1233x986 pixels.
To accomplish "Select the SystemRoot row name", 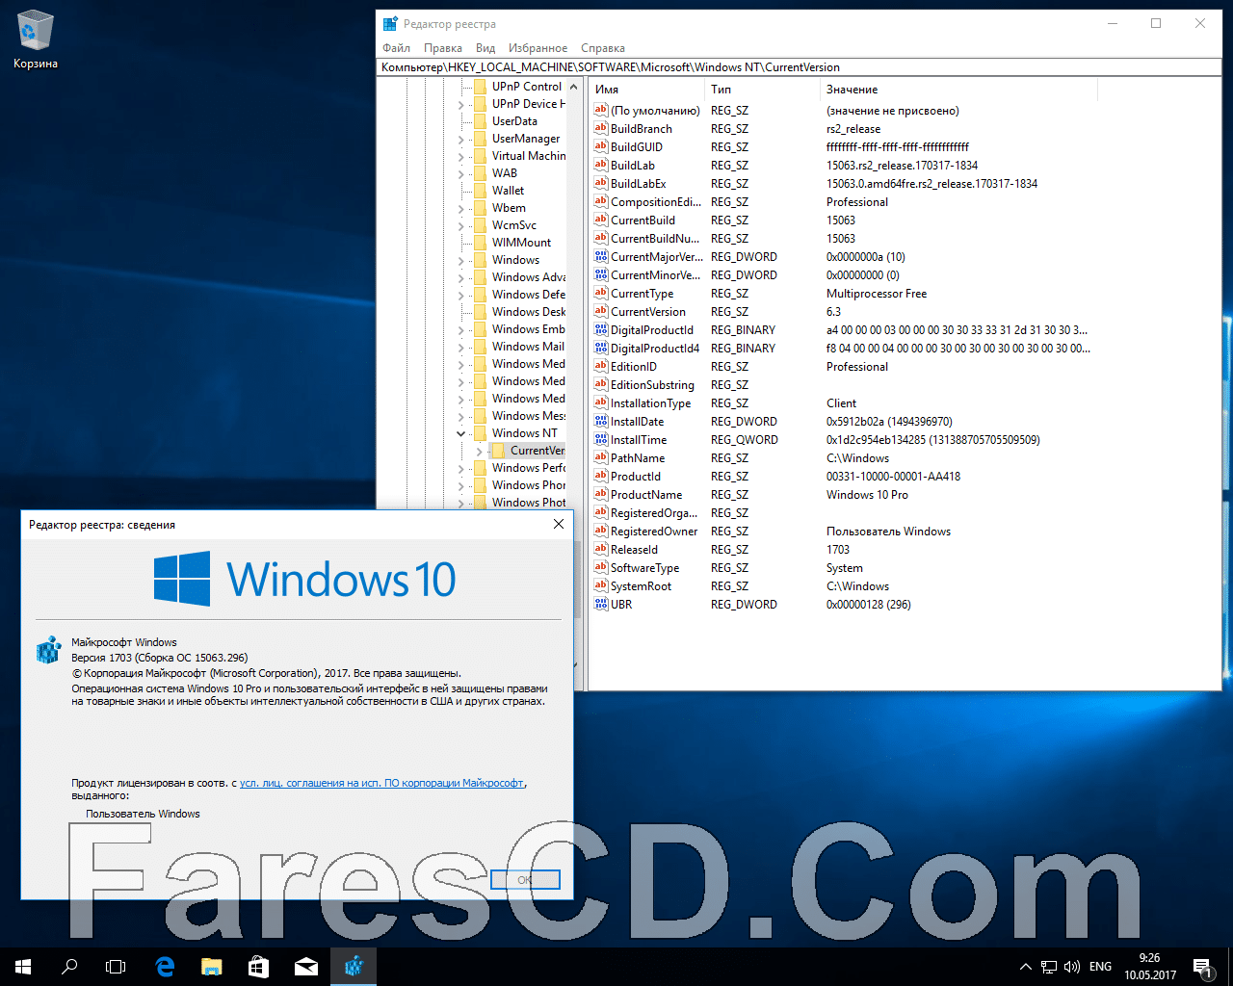I will 641,586.
